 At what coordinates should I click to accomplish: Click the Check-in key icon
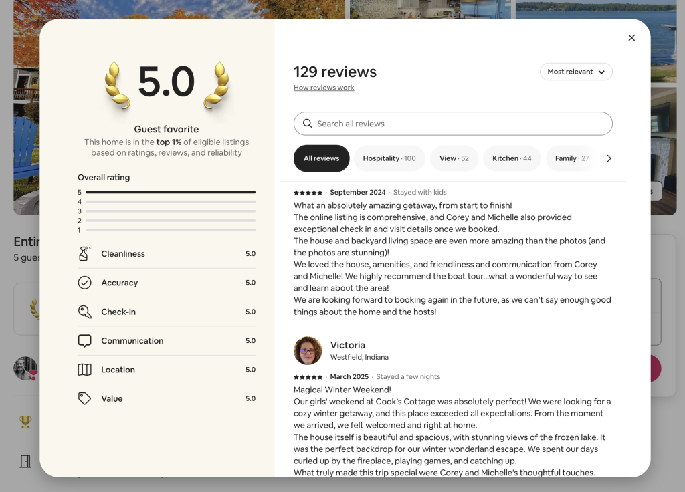[84, 312]
